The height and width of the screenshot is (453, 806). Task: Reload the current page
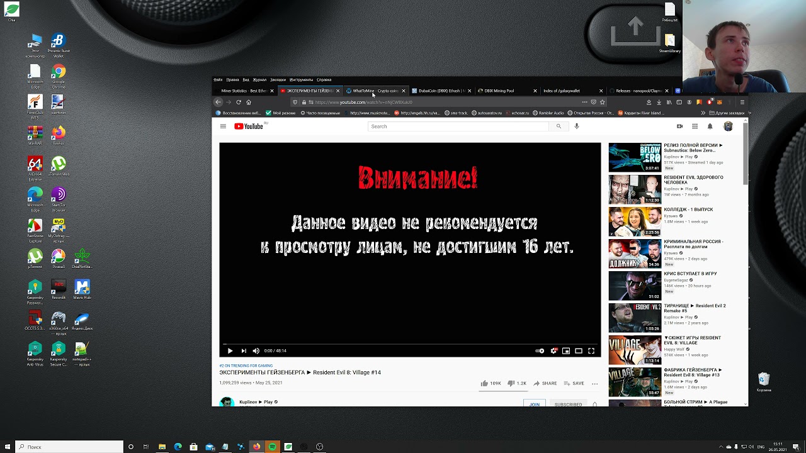(x=239, y=102)
